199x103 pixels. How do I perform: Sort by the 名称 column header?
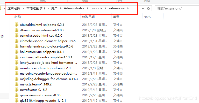point(18,17)
